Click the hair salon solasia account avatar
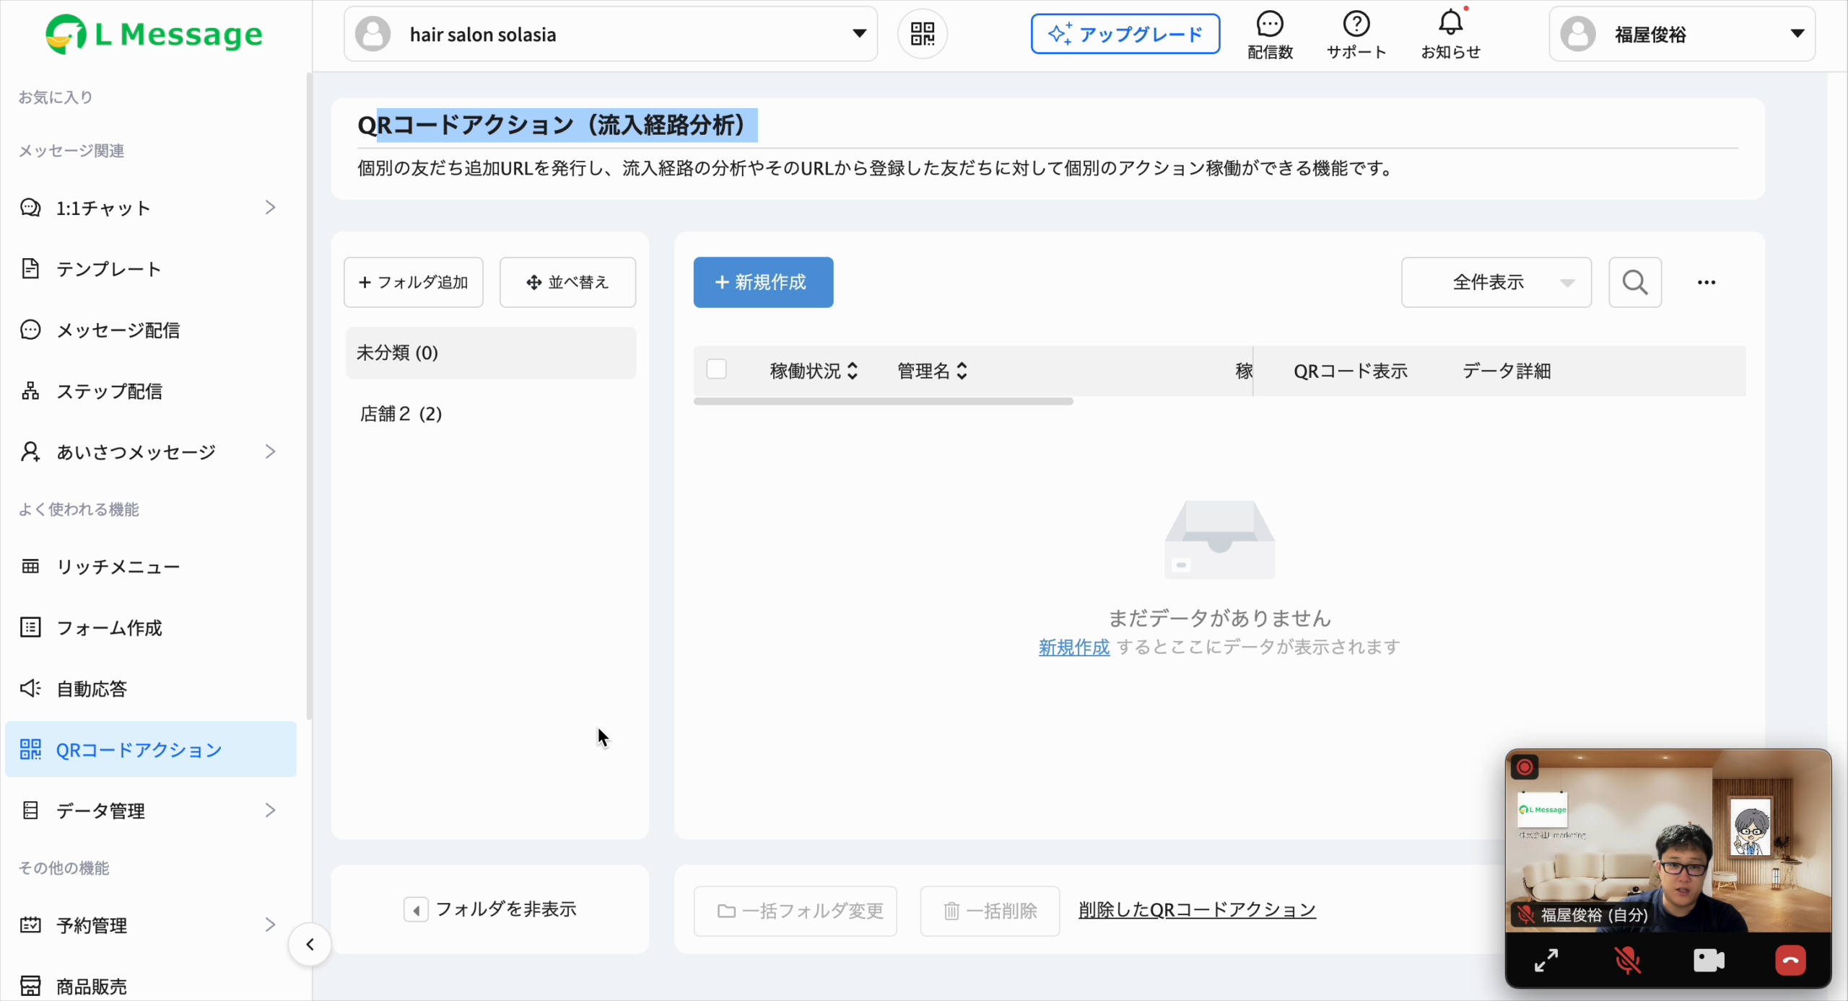The width and height of the screenshot is (1848, 1001). pyautogui.click(x=373, y=34)
